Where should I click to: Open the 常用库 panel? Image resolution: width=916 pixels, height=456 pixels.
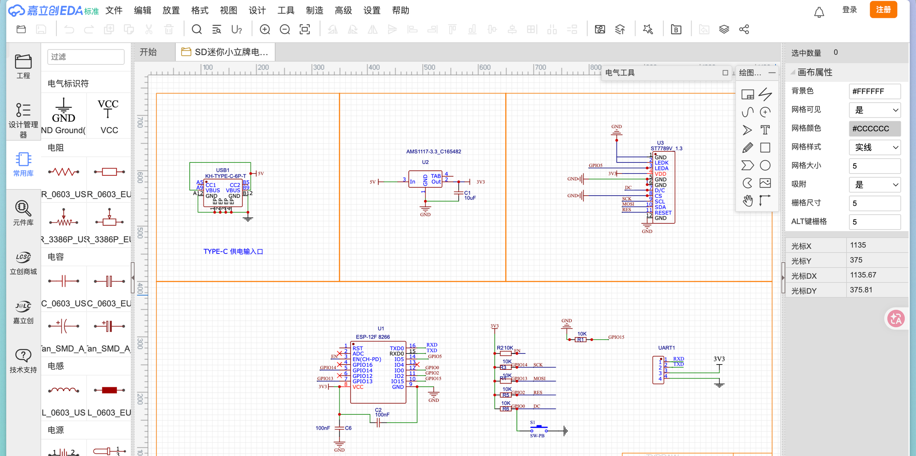(23, 164)
